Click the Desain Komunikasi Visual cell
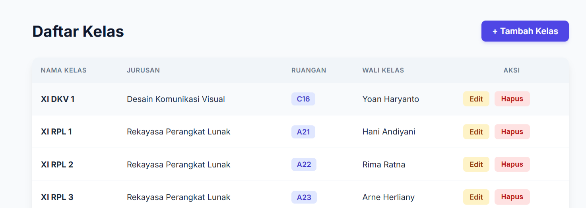This screenshot has width=586, height=208. tap(176, 99)
